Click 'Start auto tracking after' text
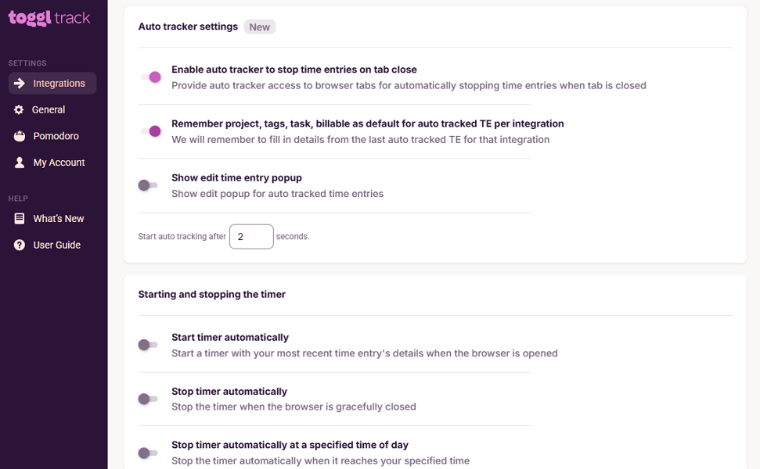 pos(182,237)
